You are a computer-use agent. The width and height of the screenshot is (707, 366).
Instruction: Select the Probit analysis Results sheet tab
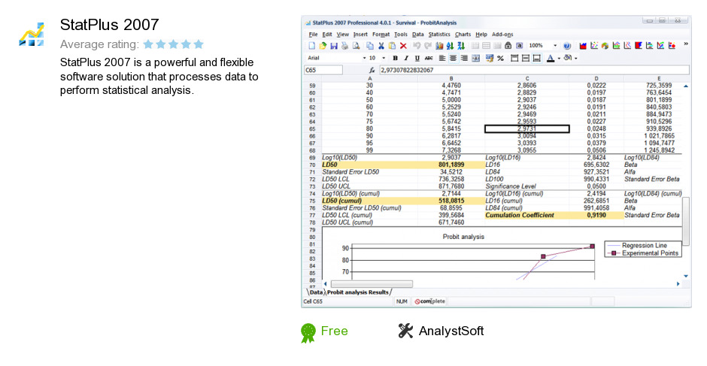357,292
